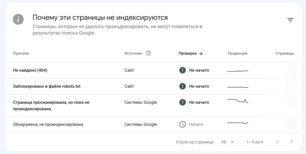Click the Источник column header
The height and width of the screenshot is (154, 306).
pyautogui.click(x=133, y=53)
